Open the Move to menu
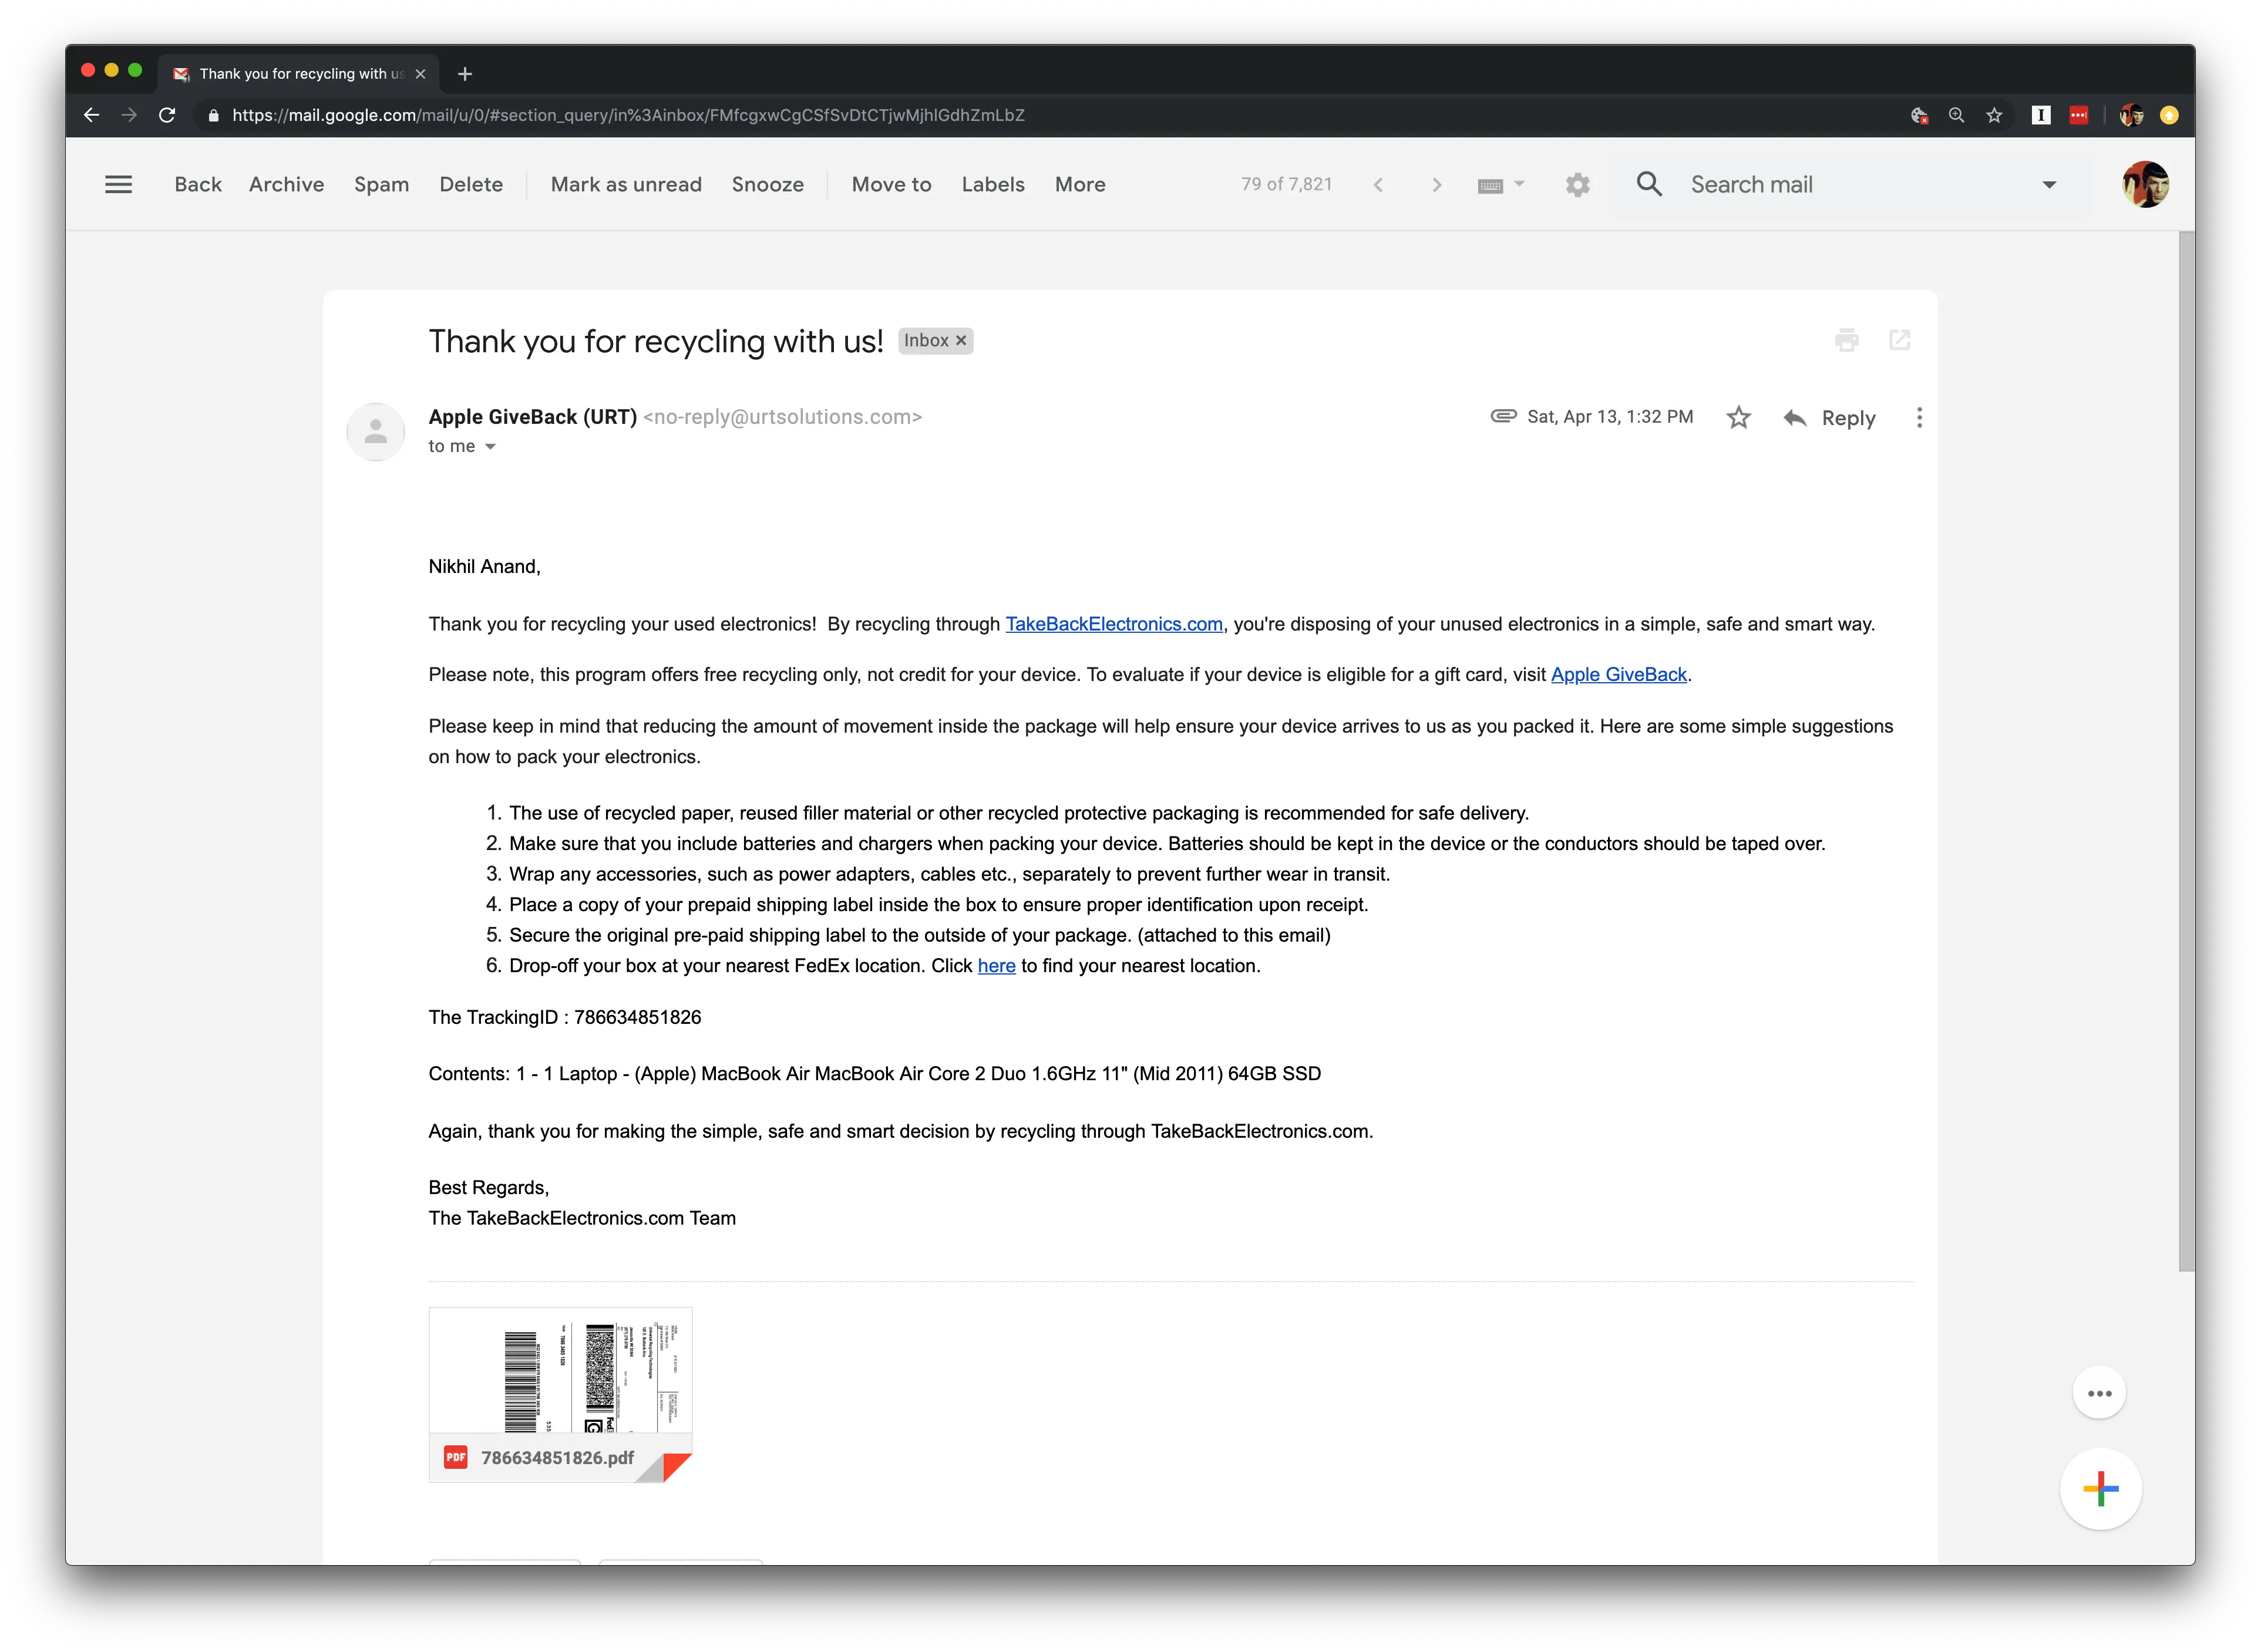This screenshot has width=2261, height=1652. point(890,184)
